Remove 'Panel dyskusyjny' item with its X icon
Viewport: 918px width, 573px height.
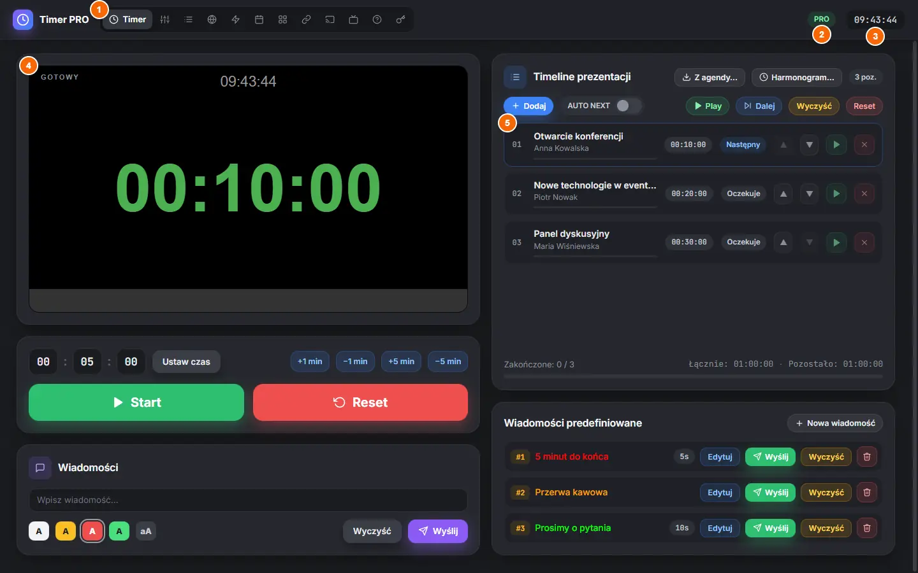point(864,243)
